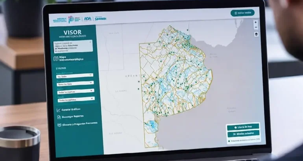Open Glosario y Preguntas Frecuentes
This screenshot has height=161, width=303.
[78, 124]
